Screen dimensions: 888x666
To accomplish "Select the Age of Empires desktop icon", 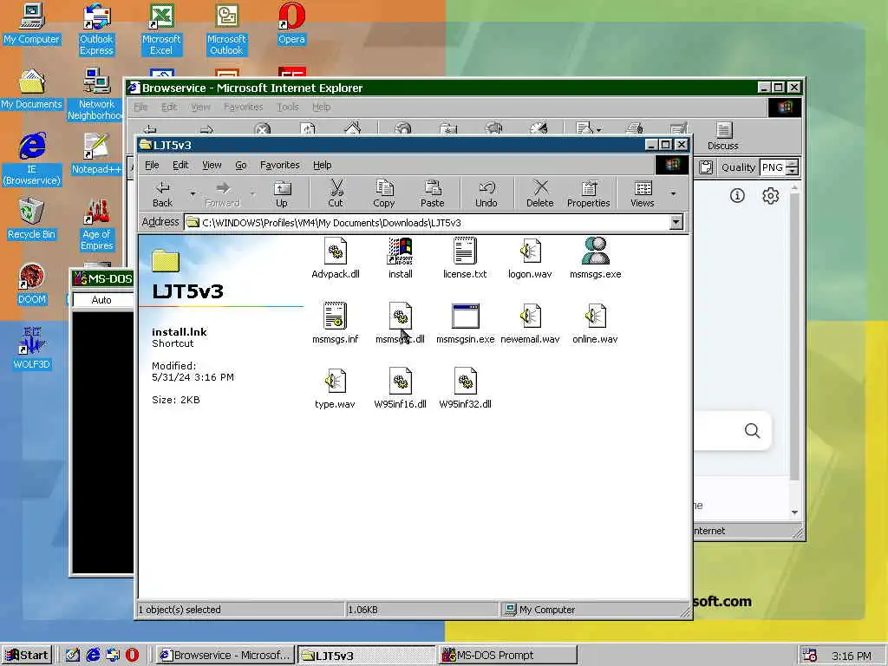I will point(97,225).
